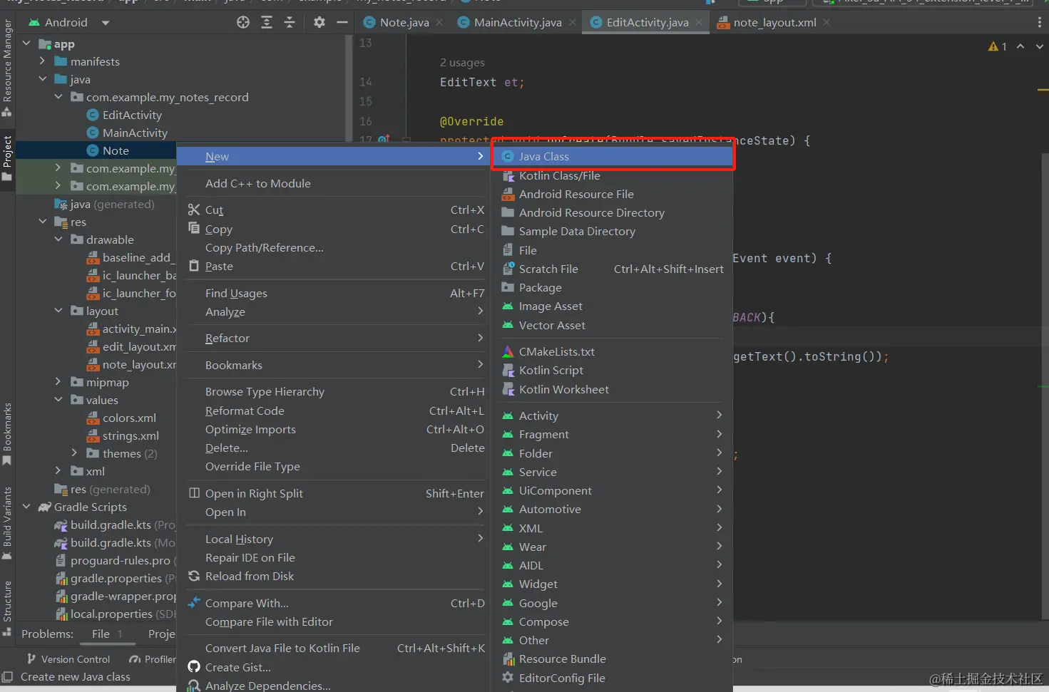This screenshot has height=692, width=1049.
Task: Go to previous highlighted error arrow
Action: 1020,46
